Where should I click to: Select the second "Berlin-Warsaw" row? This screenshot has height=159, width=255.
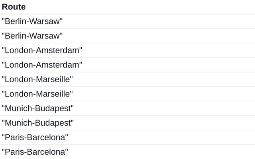click(x=32, y=36)
